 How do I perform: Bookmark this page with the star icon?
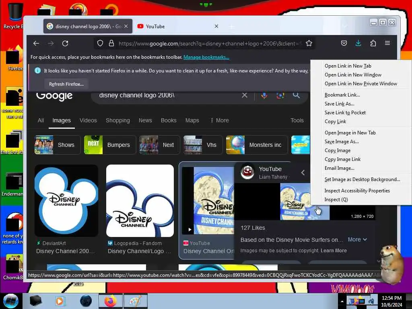pos(309,43)
